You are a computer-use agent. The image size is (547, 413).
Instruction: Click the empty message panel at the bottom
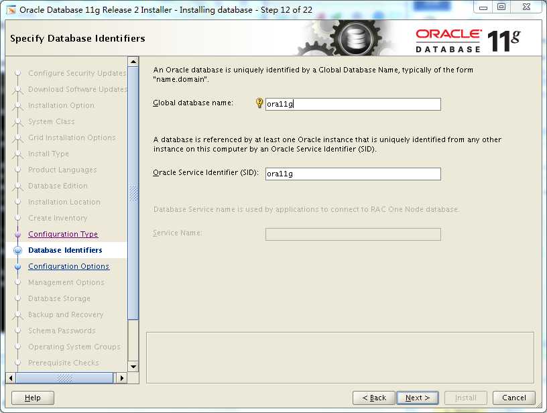tap(340, 357)
